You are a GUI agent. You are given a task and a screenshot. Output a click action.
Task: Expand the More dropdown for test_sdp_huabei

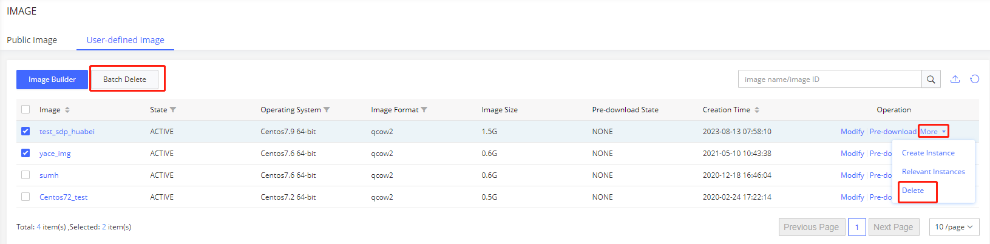tap(933, 132)
